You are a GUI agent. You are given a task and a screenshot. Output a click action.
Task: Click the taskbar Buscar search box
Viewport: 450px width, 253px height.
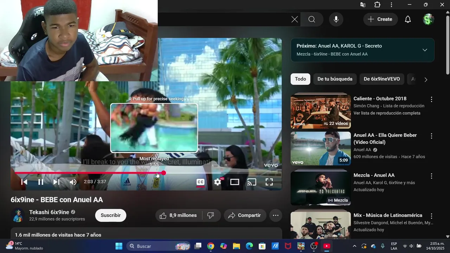pos(159,246)
